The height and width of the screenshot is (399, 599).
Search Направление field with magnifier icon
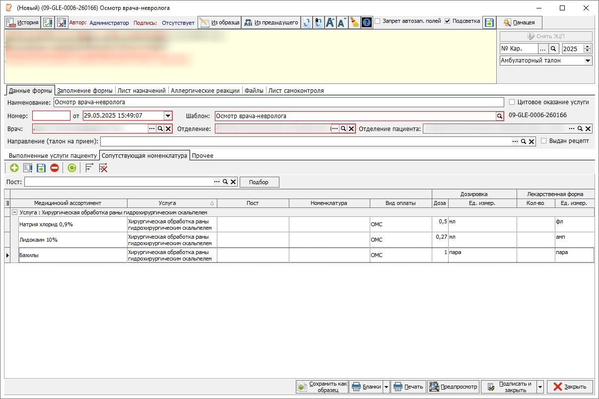(523, 141)
